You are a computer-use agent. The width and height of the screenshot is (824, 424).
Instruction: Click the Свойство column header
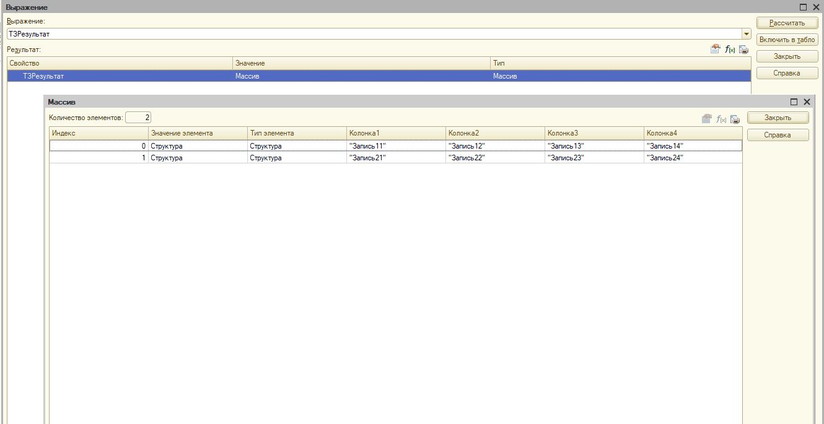[x=120, y=63]
